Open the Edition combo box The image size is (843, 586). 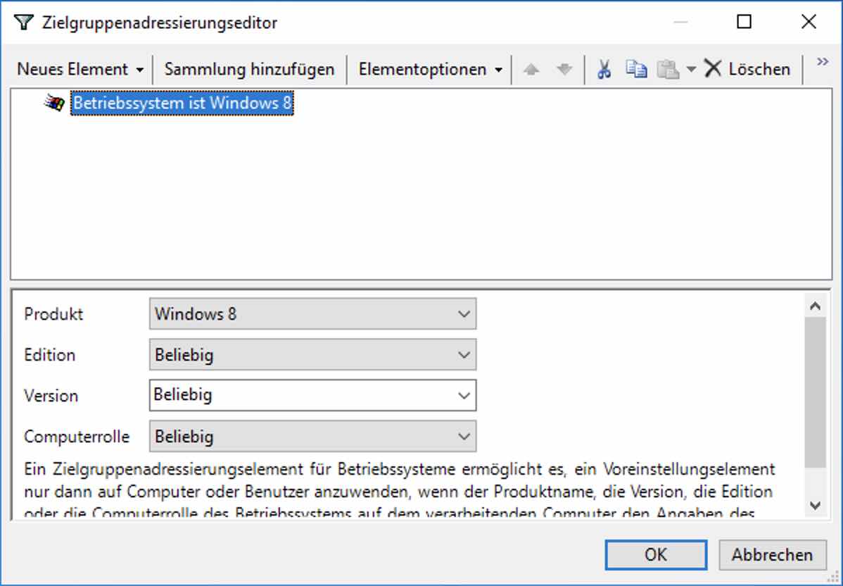313,354
